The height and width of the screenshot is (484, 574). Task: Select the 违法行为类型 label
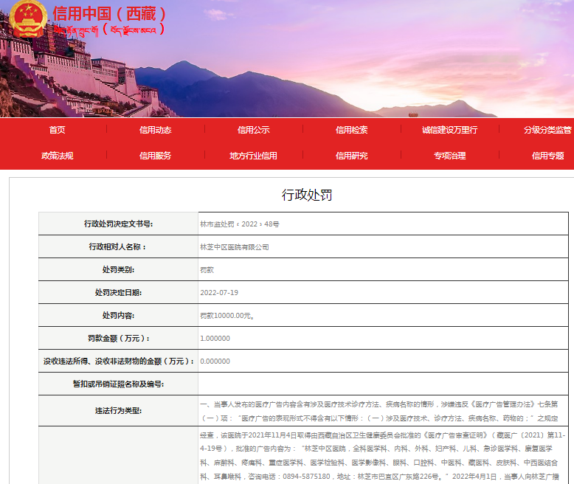[x=118, y=410]
